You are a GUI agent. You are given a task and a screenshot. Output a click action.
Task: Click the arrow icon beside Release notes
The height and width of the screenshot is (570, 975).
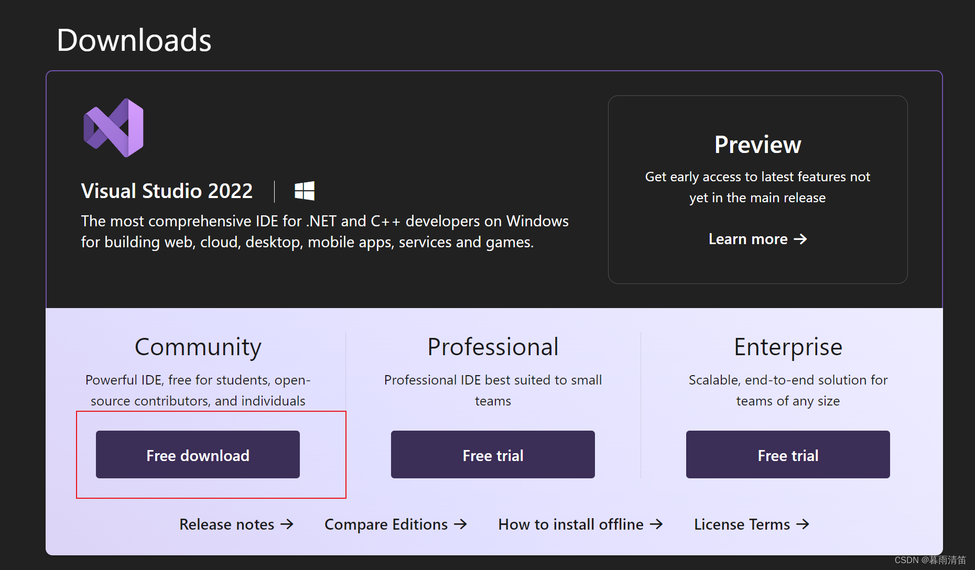[x=287, y=524]
